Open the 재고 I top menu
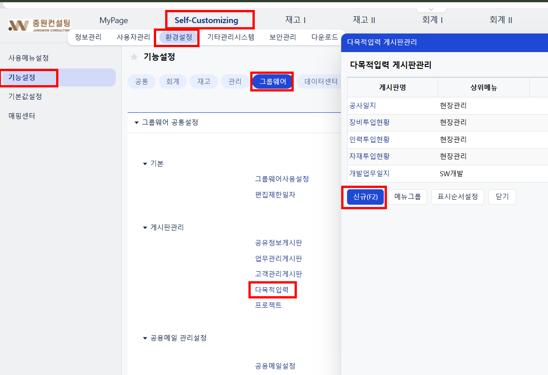Viewport: 548px width, 375px height. click(295, 20)
